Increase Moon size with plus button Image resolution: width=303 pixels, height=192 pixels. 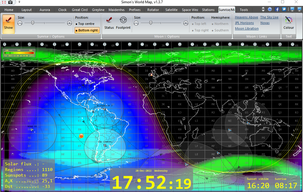pos(186,23)
